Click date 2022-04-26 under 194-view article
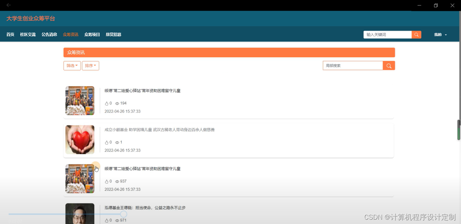 (123, 111)
